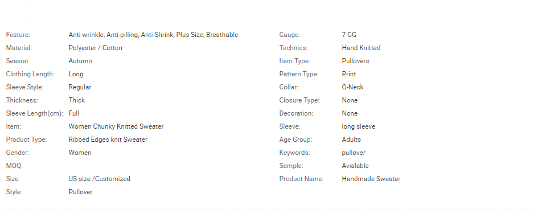Click the Avialable sample value
Viewport: 542px width, 209px height.
click(x=355, y=166)
